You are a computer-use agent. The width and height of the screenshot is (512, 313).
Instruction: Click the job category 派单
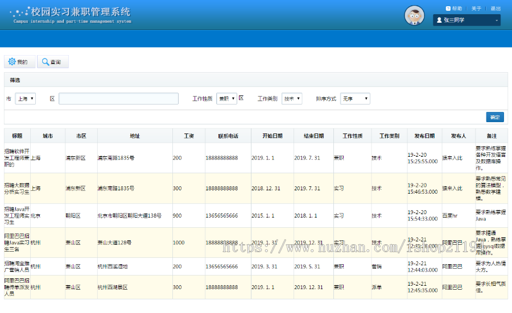click(x=377, y=287)
